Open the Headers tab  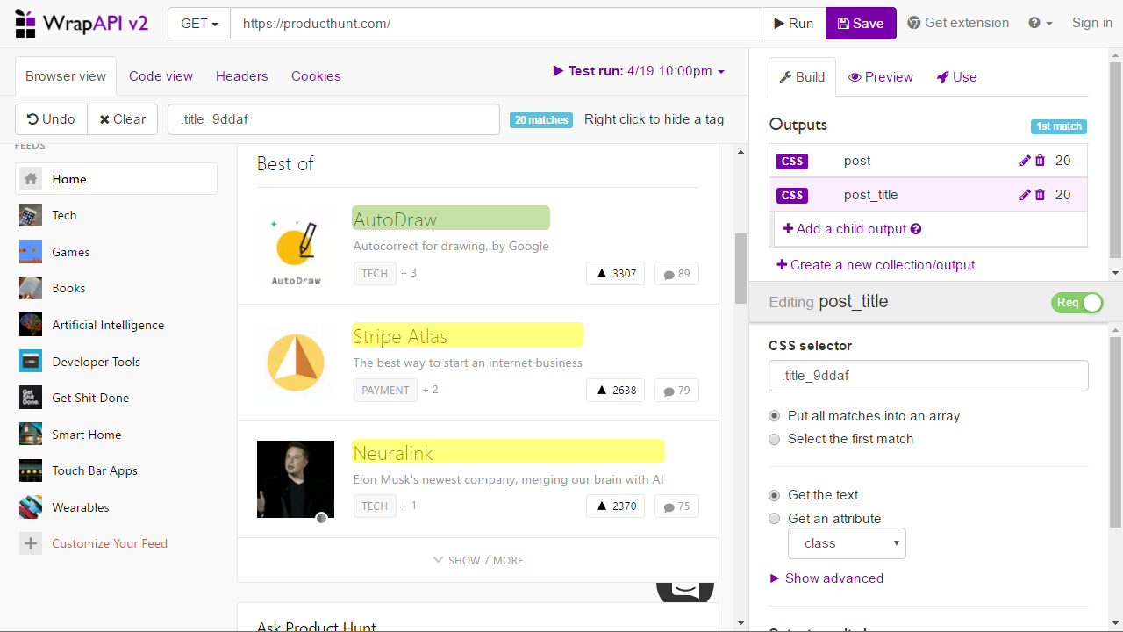click(x=242, y=76)
